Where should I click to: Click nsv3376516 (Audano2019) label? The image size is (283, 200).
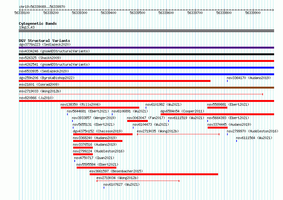point(95,144)
